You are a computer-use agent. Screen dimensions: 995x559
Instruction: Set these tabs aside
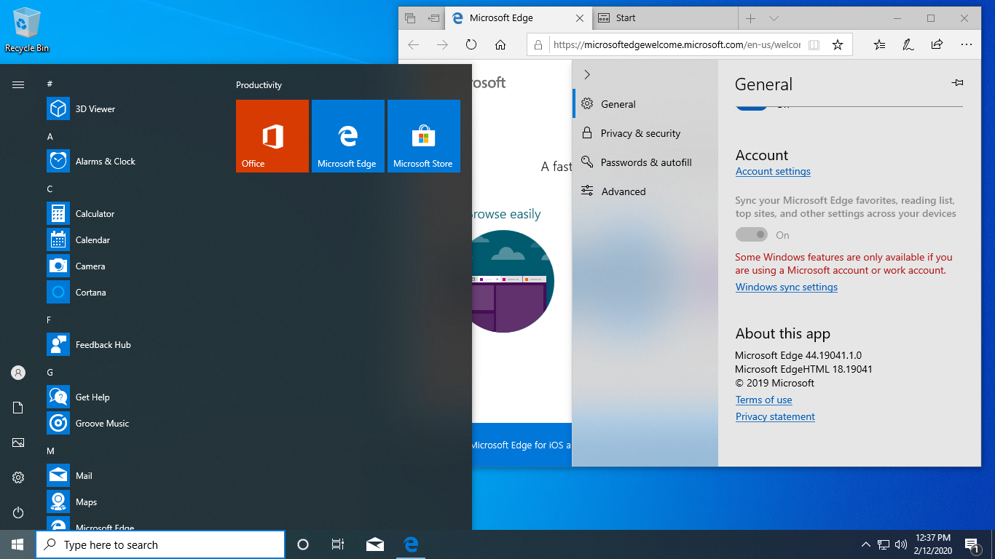(x=433, y=18)
